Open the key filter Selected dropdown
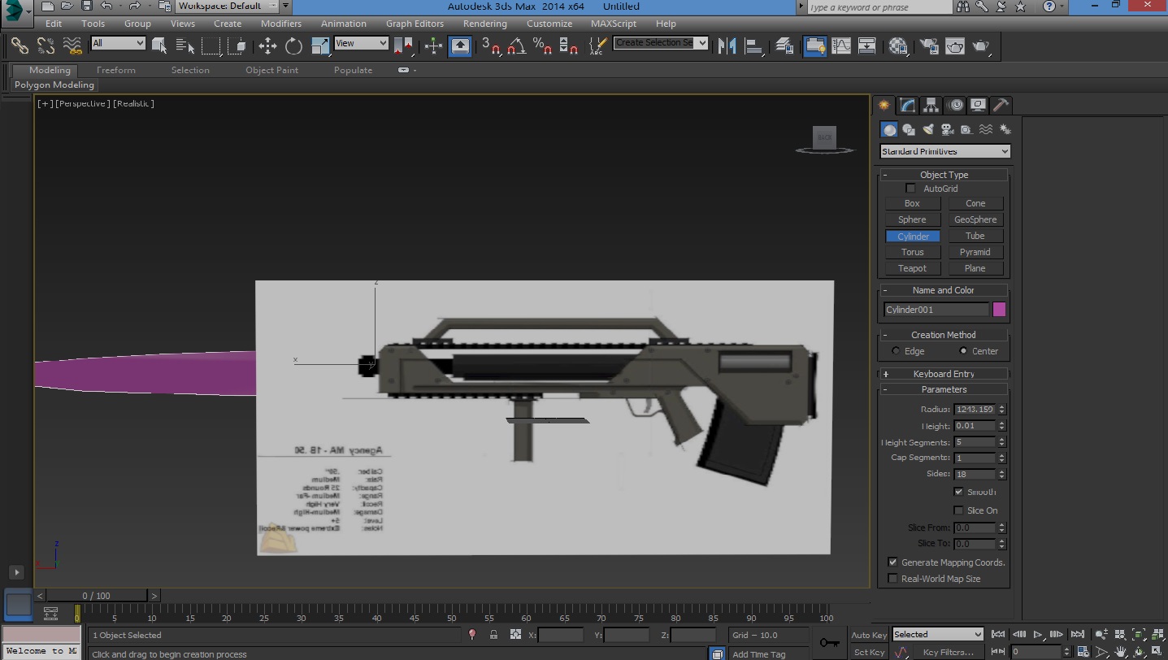 pos(938,635)
